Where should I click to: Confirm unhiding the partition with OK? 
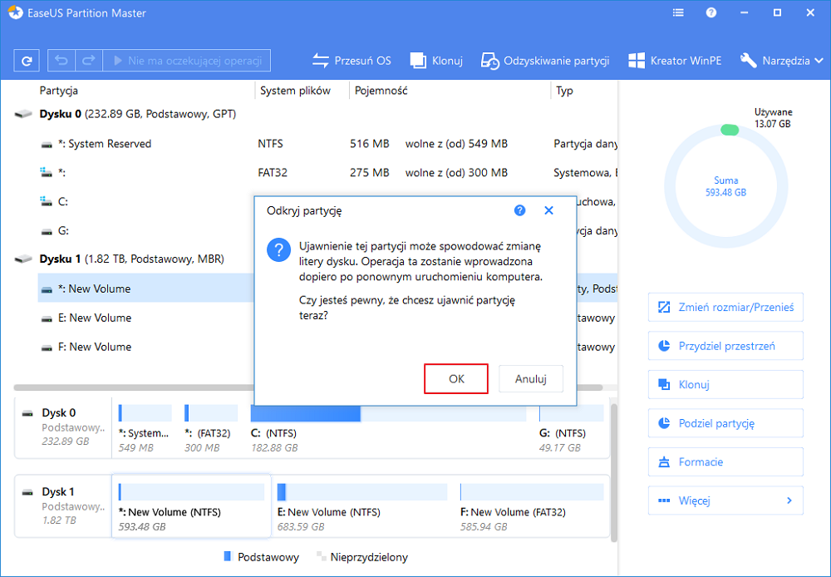click(455, 378)
